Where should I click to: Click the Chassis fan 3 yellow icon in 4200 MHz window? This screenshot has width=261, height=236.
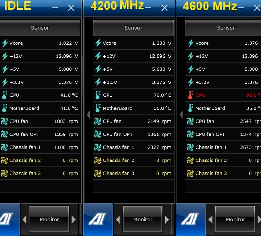pos(98,174)
